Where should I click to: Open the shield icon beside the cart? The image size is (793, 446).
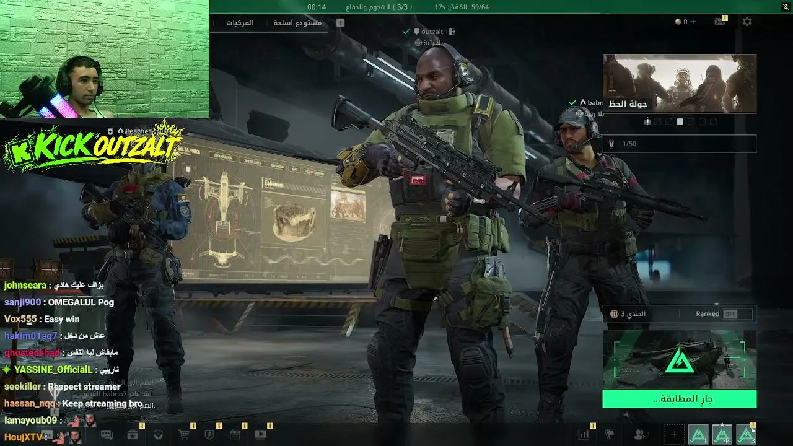point(209,435)
